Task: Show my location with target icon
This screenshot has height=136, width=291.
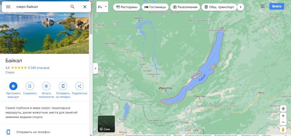Action: 283,109
